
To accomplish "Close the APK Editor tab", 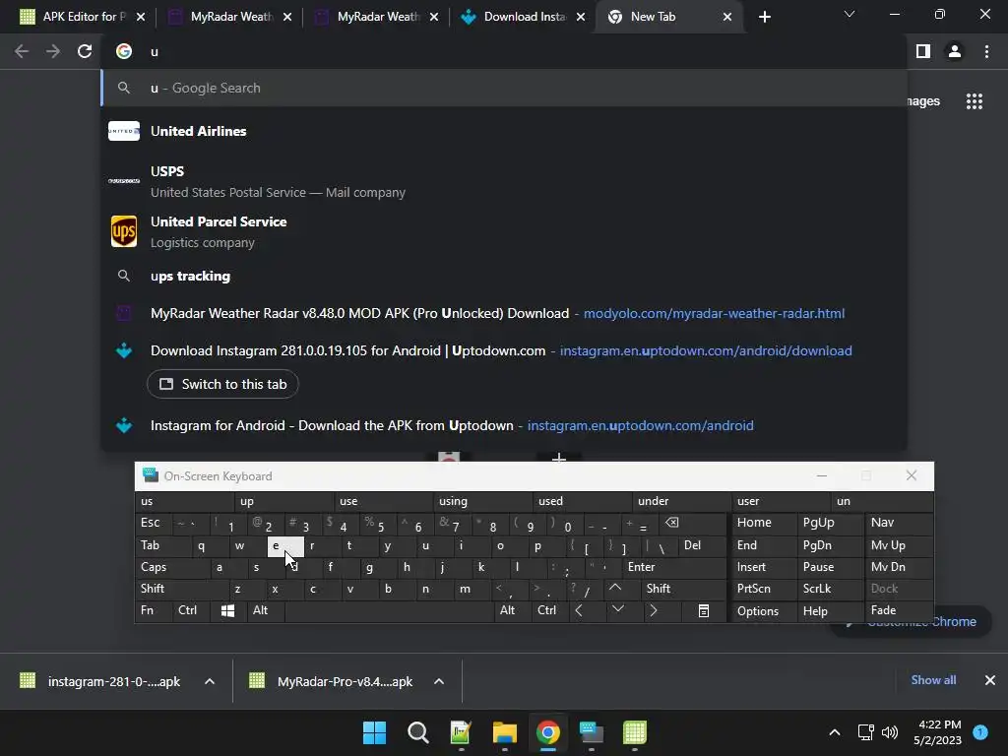I will pos(141,18).
